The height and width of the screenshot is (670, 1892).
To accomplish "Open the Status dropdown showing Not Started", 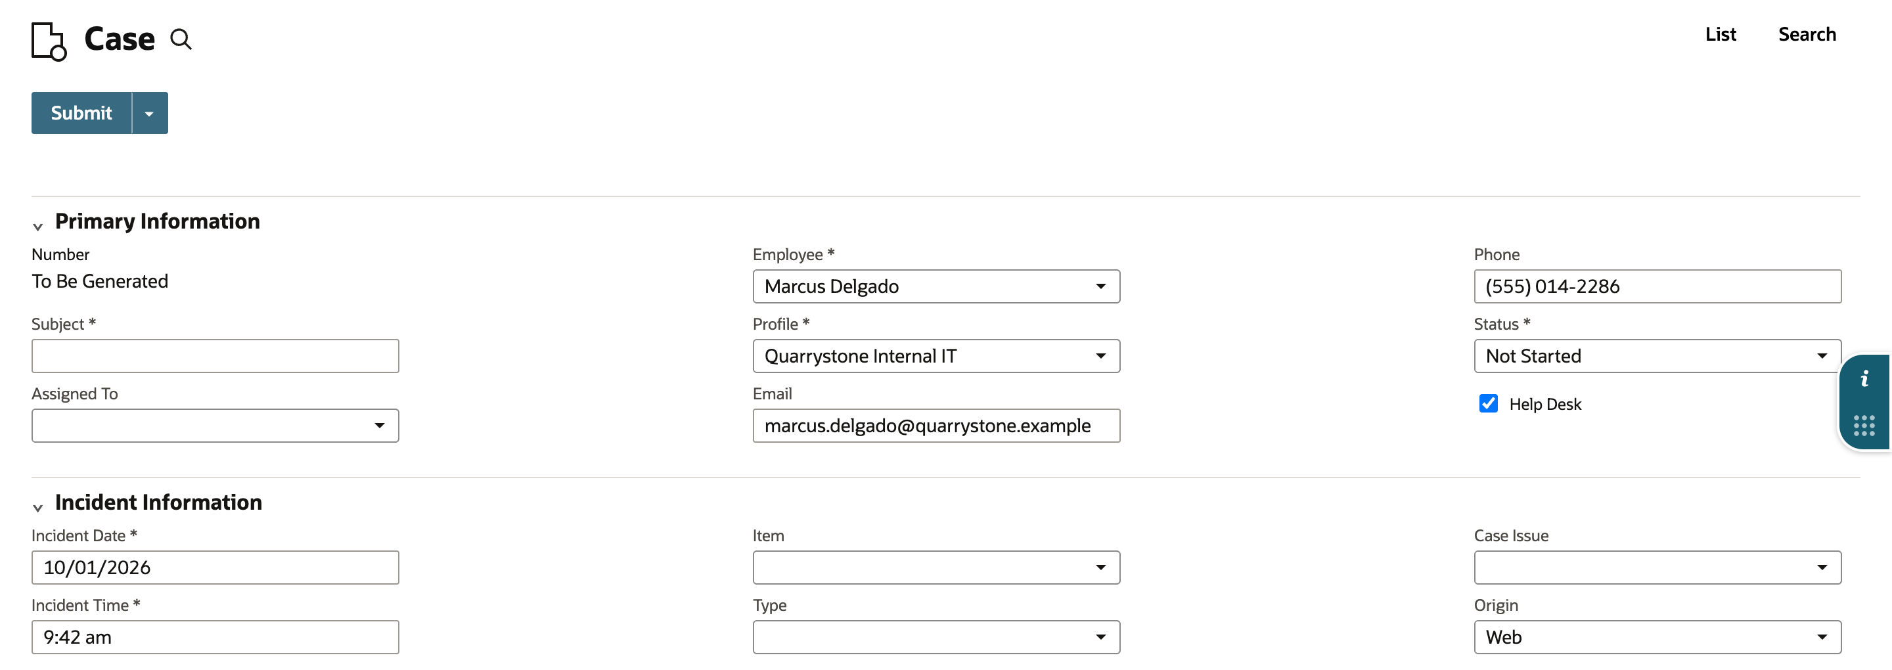I will [x=1657, y=356].
